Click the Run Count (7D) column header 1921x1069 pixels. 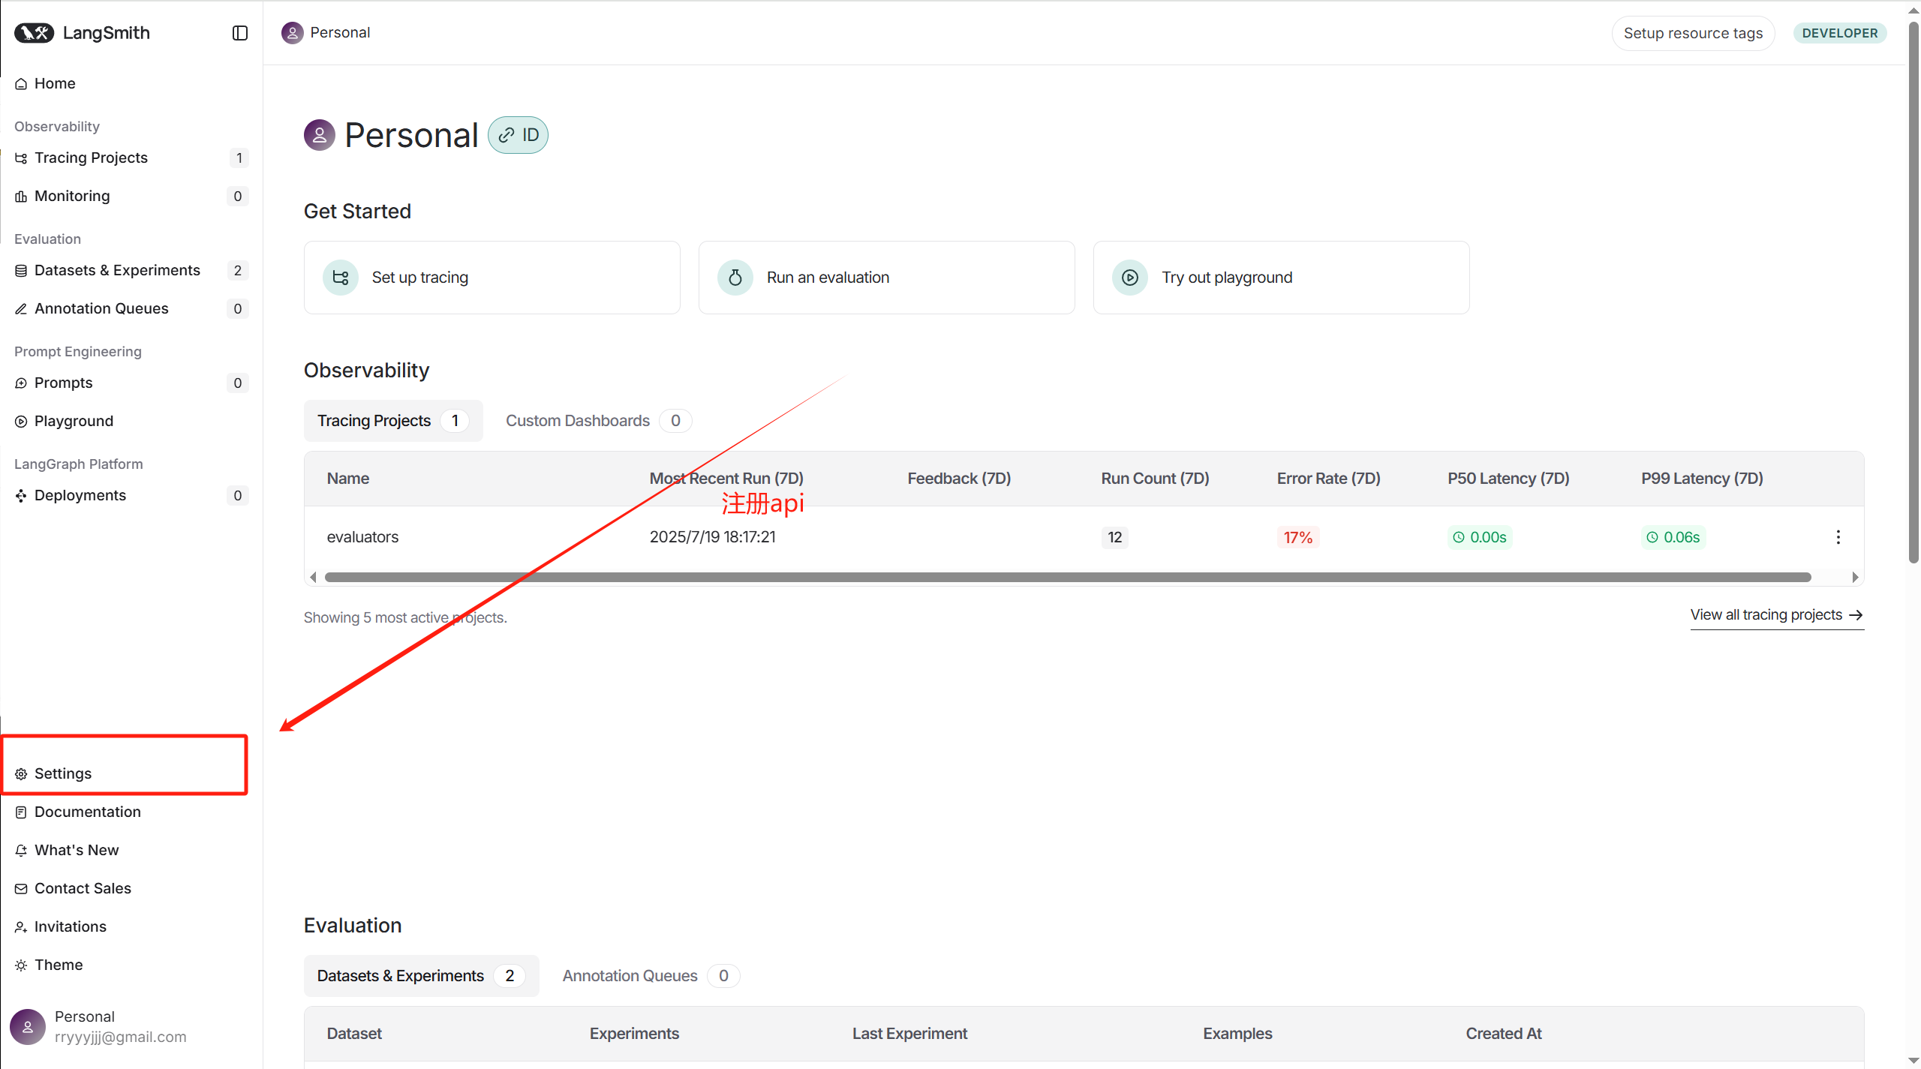1155,479
